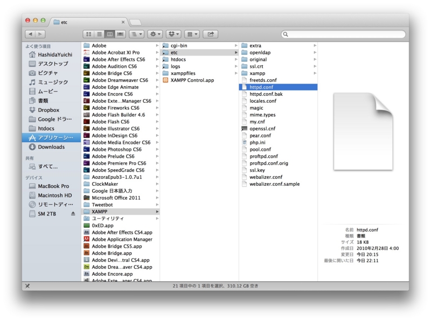Select Adobe Premiere Pro CS6 folder
This screenshot has height=321, width=431.
tap(121, 163)
